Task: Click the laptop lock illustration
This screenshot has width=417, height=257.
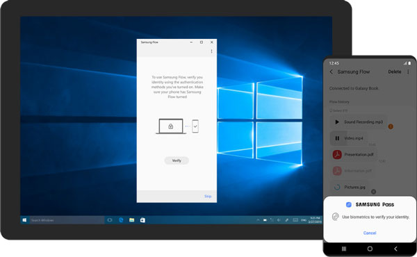Action: (x=171, y=126)
